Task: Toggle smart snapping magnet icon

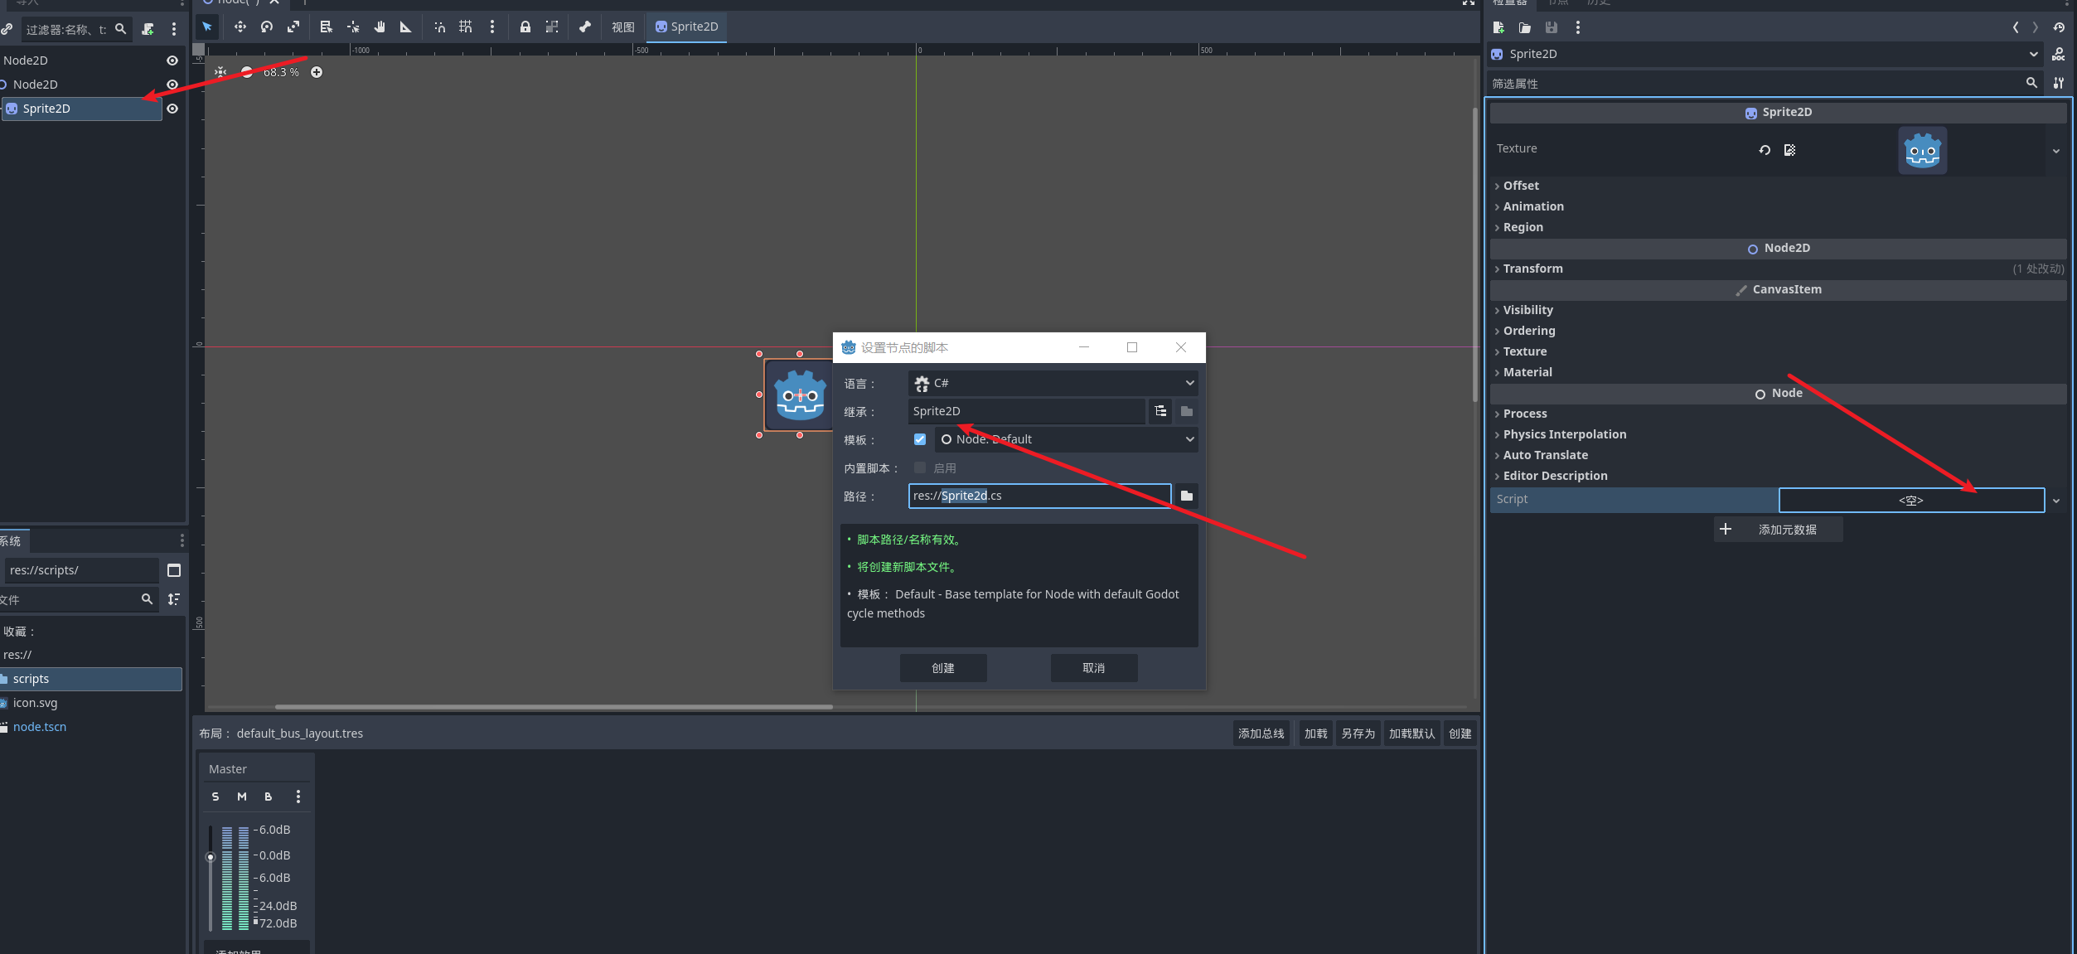Action: click(x=439, y=27)
